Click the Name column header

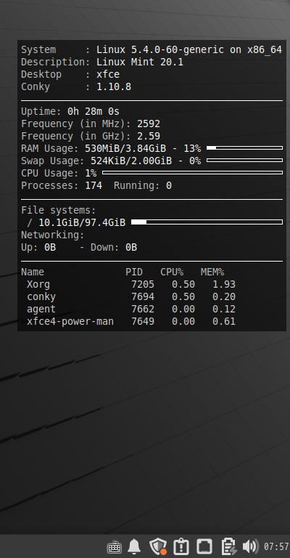tap(33, 272)
